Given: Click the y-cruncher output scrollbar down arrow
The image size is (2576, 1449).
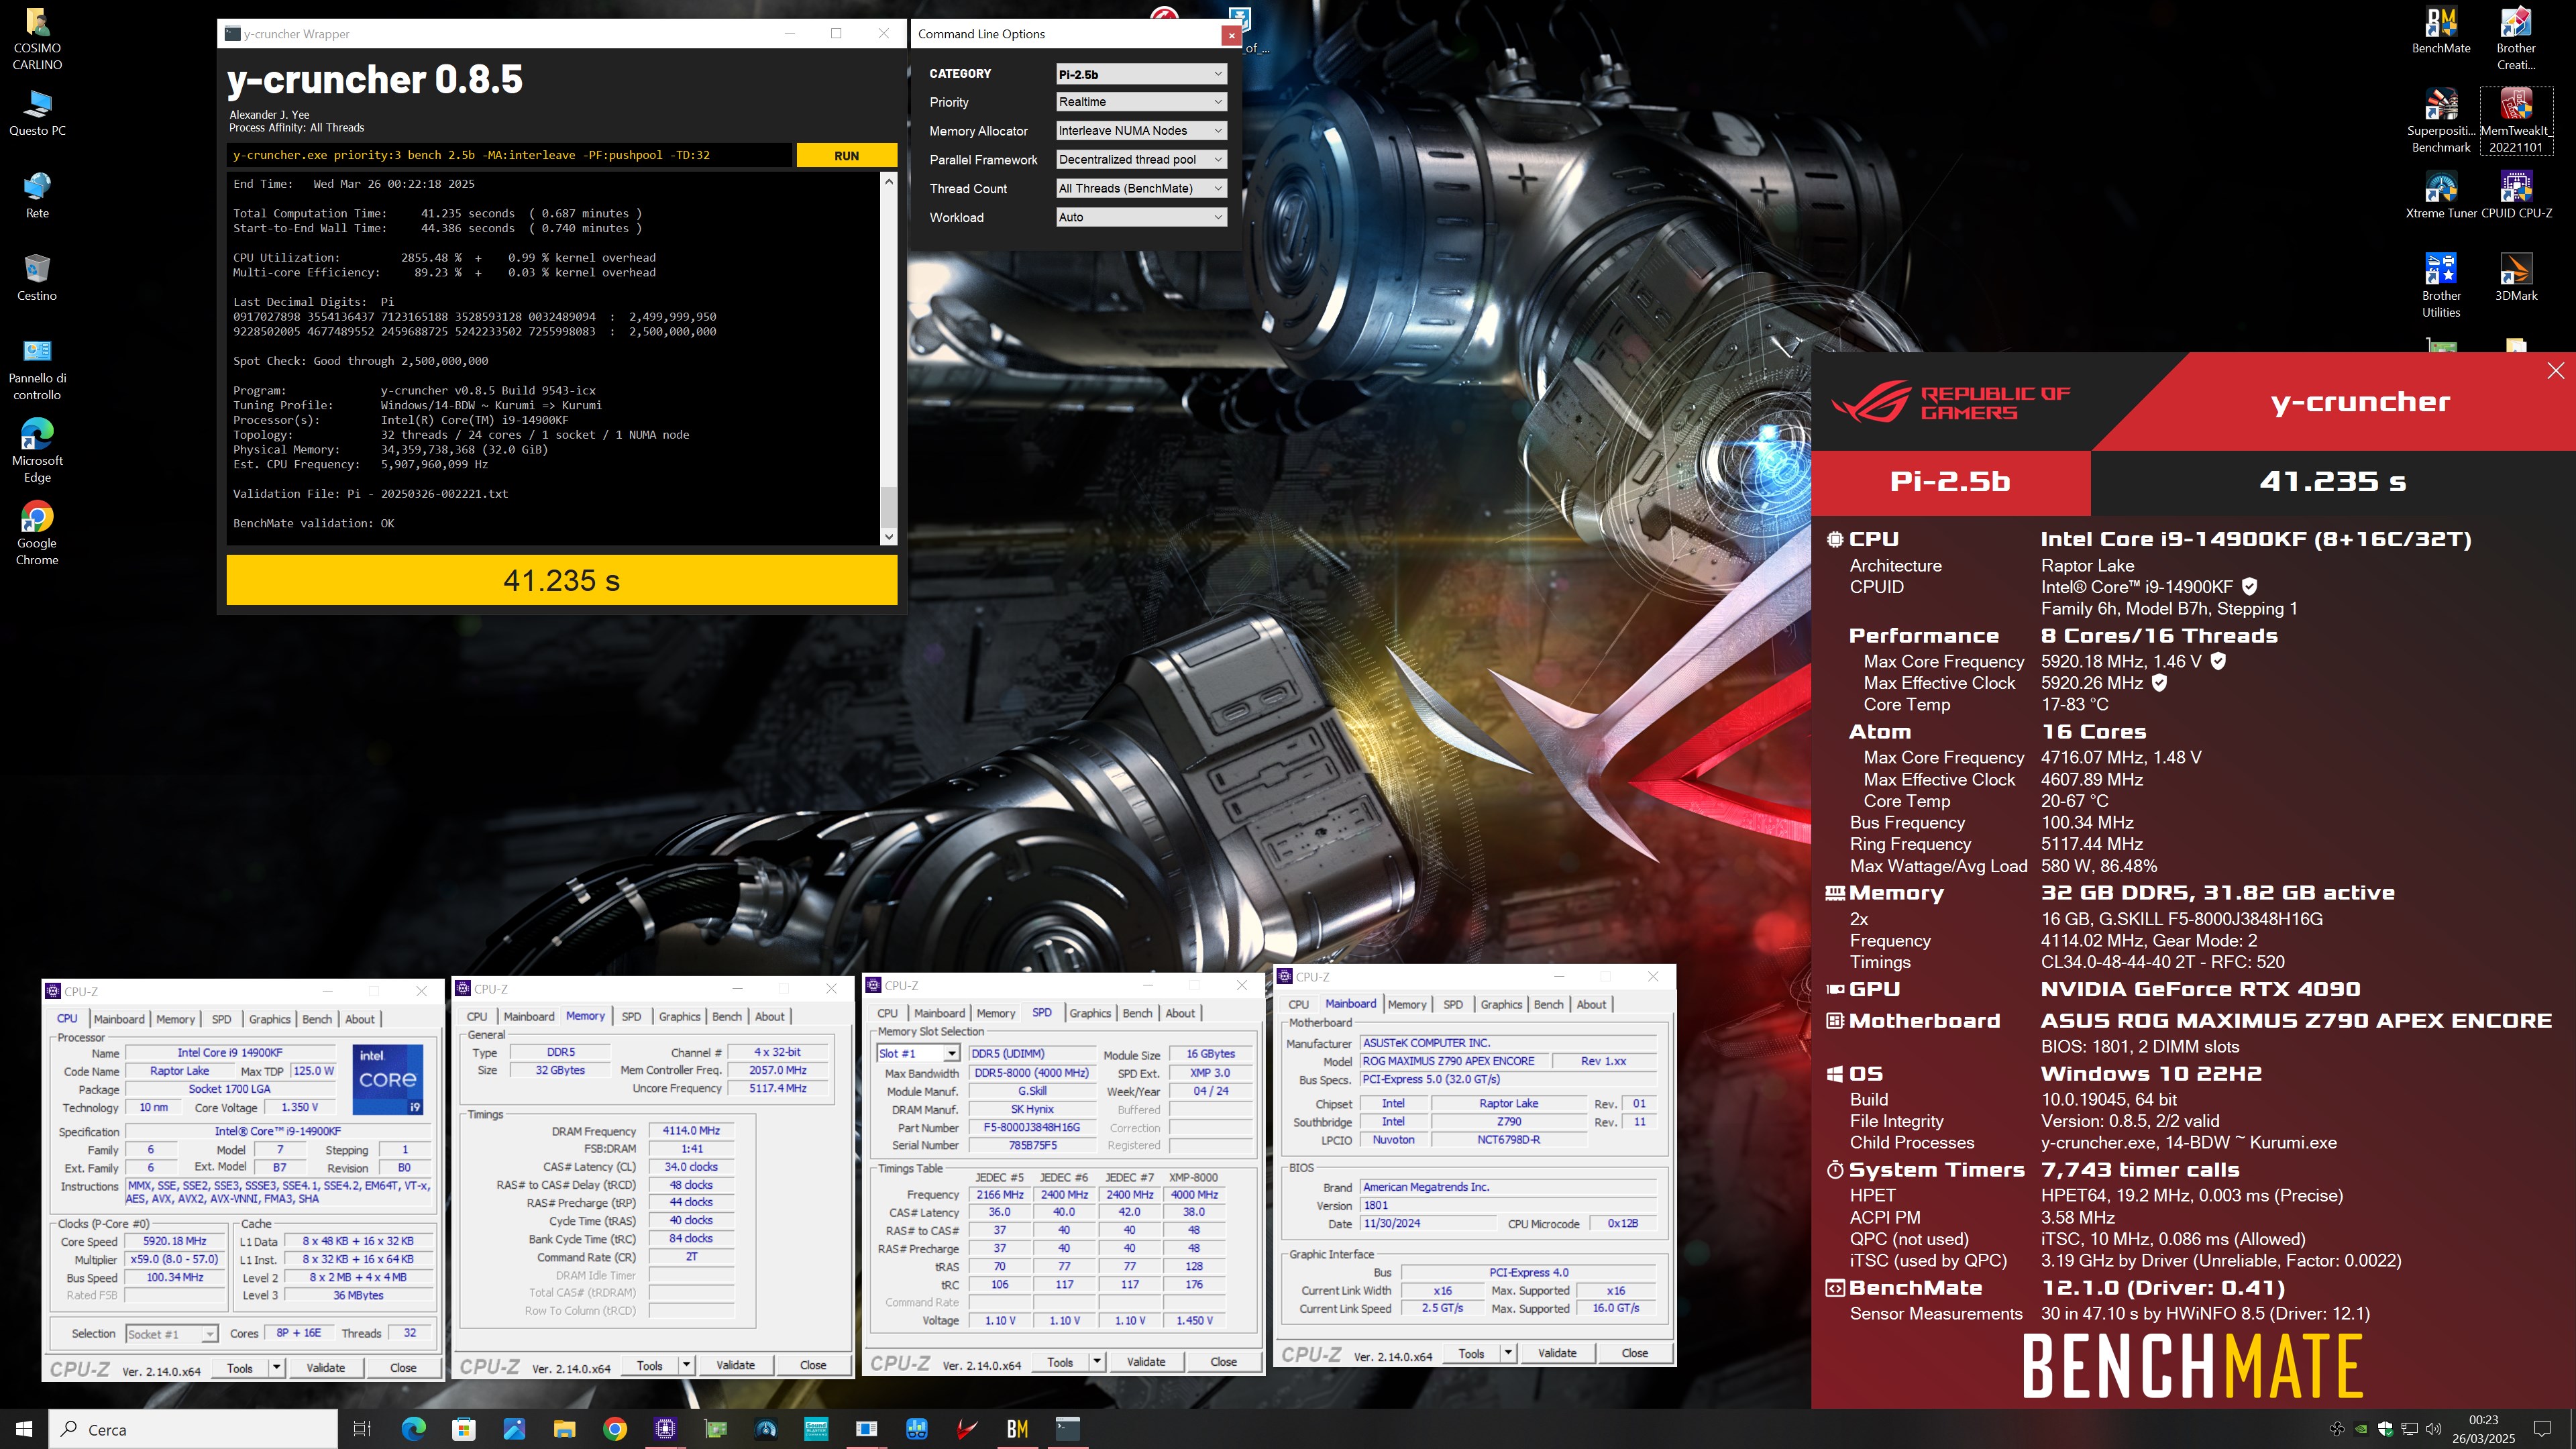Looking at the screenshot, I should [x=889, y=537].
